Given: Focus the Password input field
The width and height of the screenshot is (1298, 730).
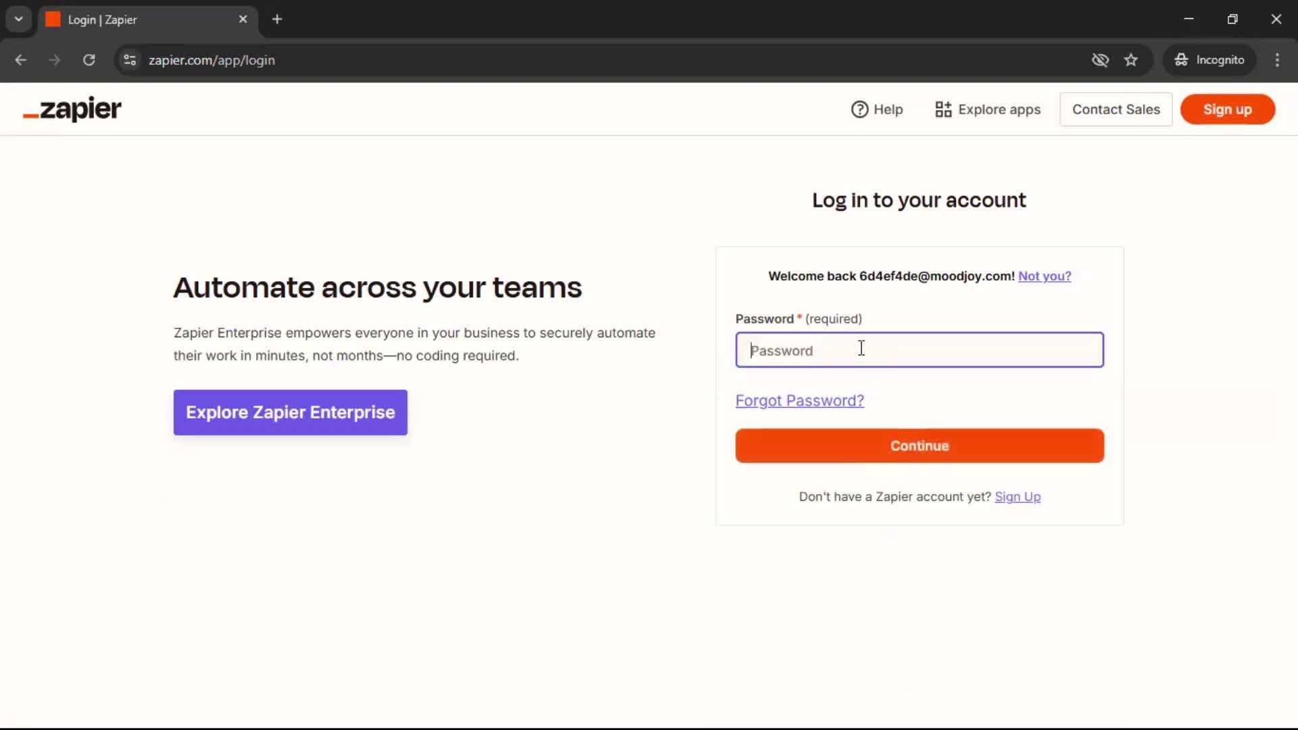Looking at the screenshot, I should point(919,350).
